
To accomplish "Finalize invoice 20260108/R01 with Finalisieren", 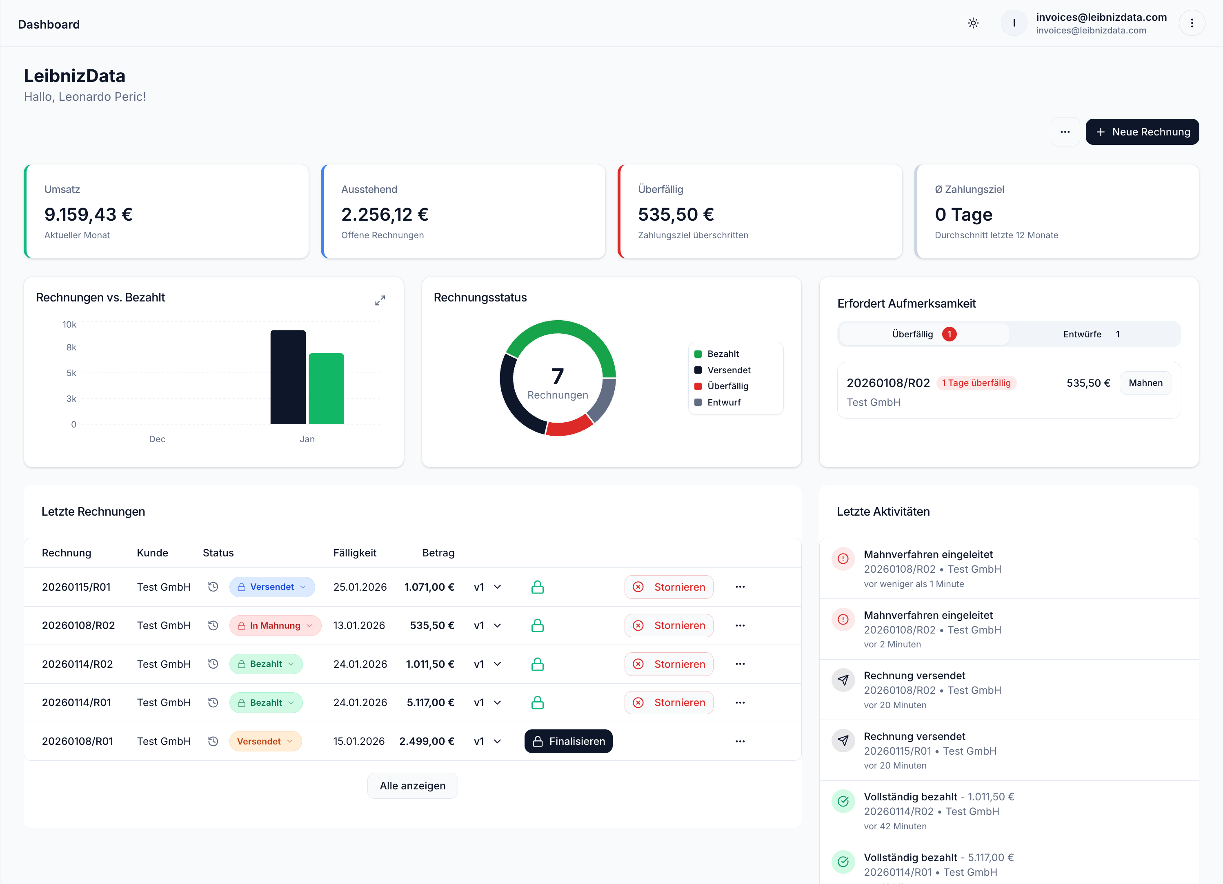I will pyautogui.click(x=568, y=741).
